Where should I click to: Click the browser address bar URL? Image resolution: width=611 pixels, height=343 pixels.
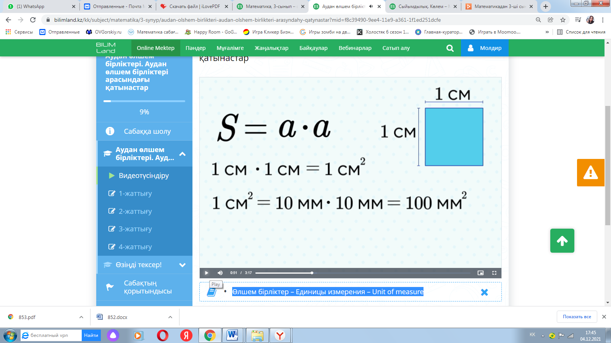(247, 20)
